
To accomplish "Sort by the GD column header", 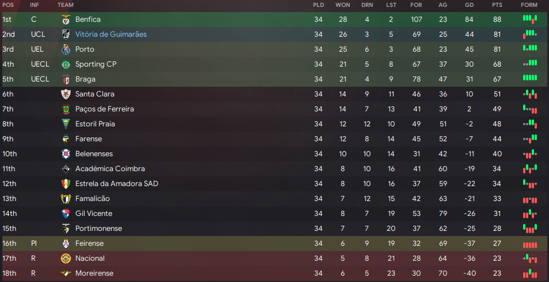I will [469, 5].
